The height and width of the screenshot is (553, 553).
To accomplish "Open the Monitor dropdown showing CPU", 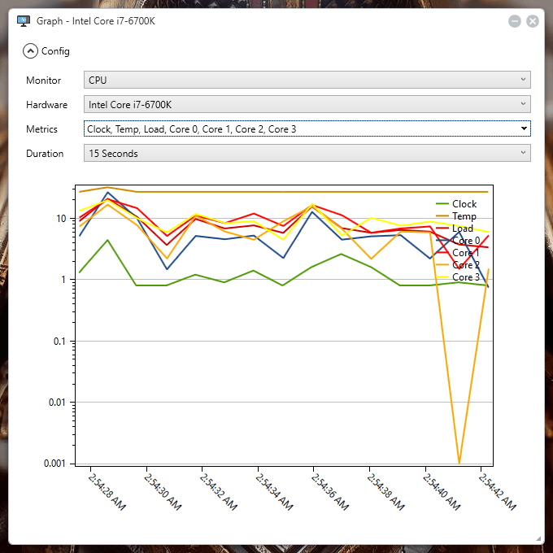I will [x=307, y=80].
